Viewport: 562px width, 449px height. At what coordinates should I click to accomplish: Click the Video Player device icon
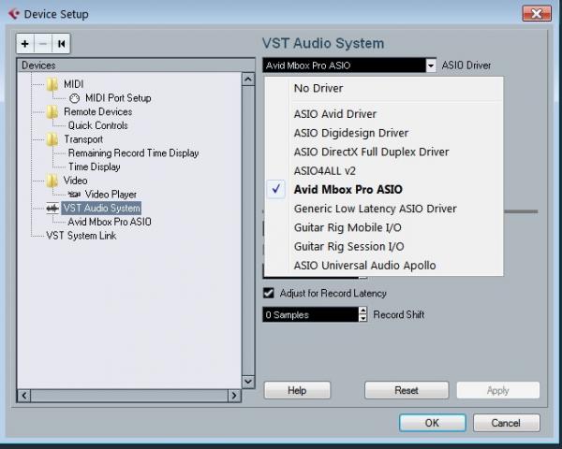(74, 195)
